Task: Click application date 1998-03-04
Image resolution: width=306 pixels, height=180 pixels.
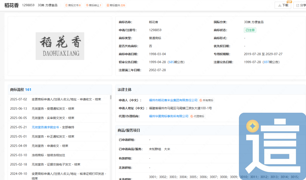Action: click(157, 54)
